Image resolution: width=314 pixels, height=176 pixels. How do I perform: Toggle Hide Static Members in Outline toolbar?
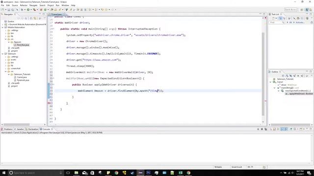coord(294,76)
